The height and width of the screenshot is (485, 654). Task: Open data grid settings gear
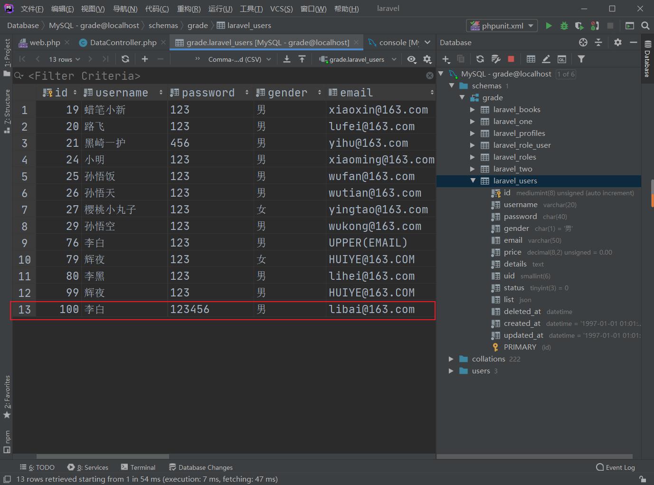pos(427,59)
